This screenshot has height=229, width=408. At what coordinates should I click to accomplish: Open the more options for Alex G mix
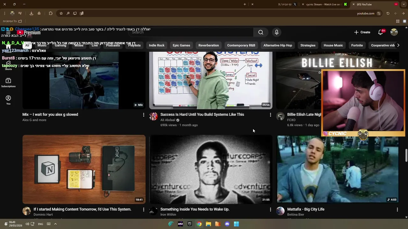click(x=143, y=115)
